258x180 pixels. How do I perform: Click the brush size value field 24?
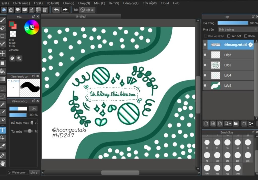point(33,109)
